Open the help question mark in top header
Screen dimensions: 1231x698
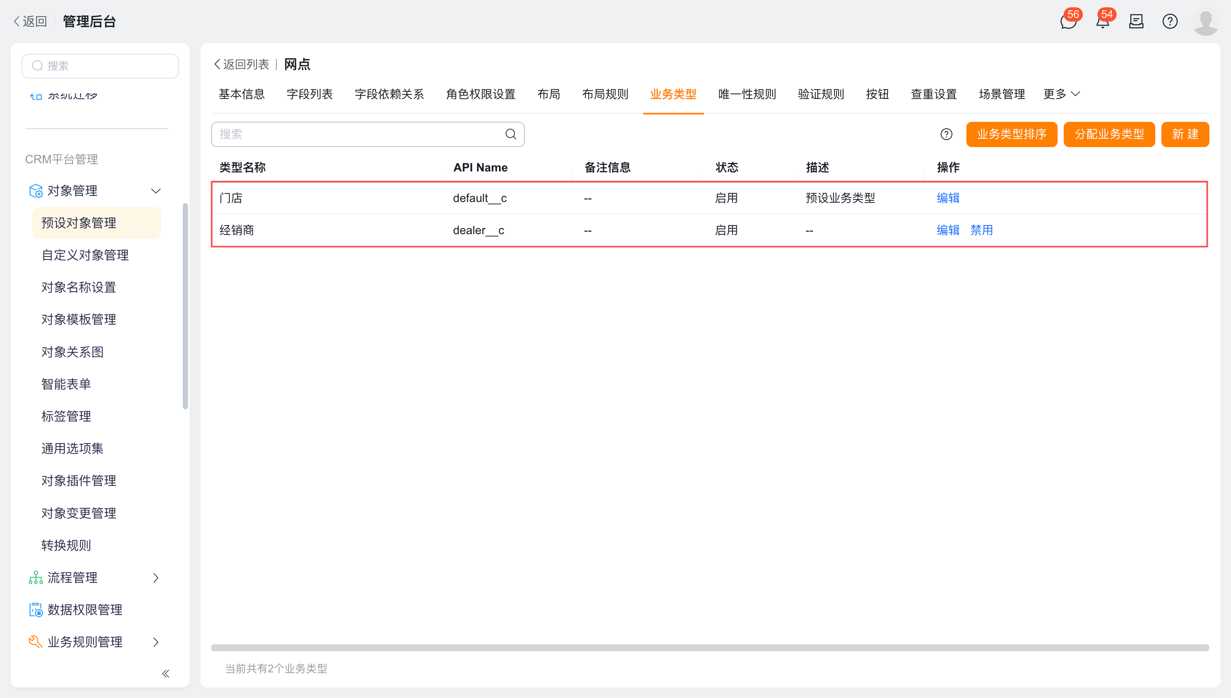(x=1170, y=21)
